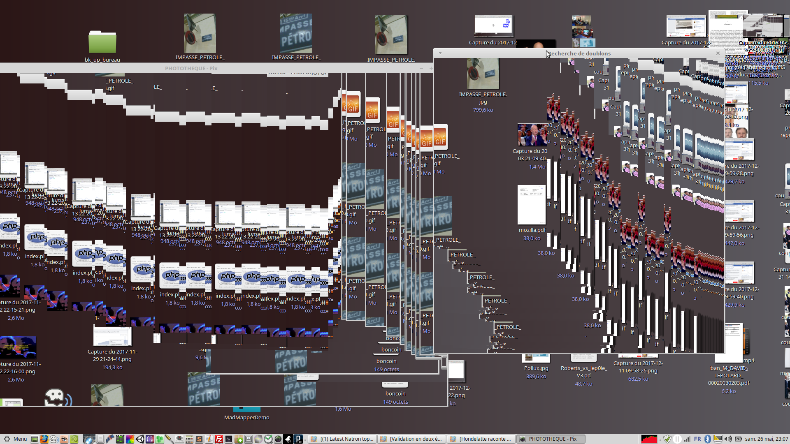
Task: Select mozilla.pdf in the duplicates window
Action: coord(532,206)
